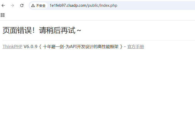
Task: Open the 官方手册 official manual link
Action: (136, 47)
